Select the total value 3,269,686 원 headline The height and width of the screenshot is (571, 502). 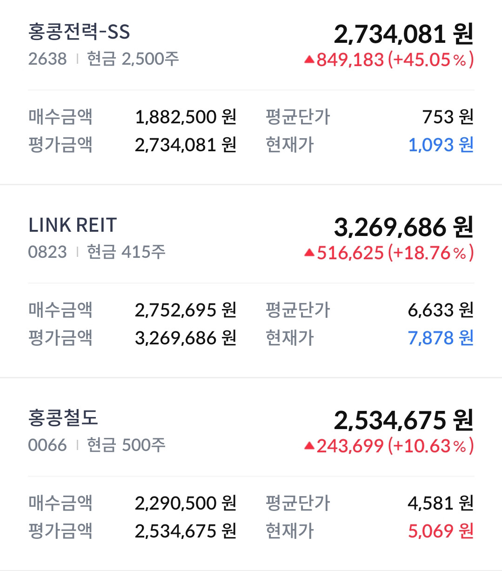404,227
